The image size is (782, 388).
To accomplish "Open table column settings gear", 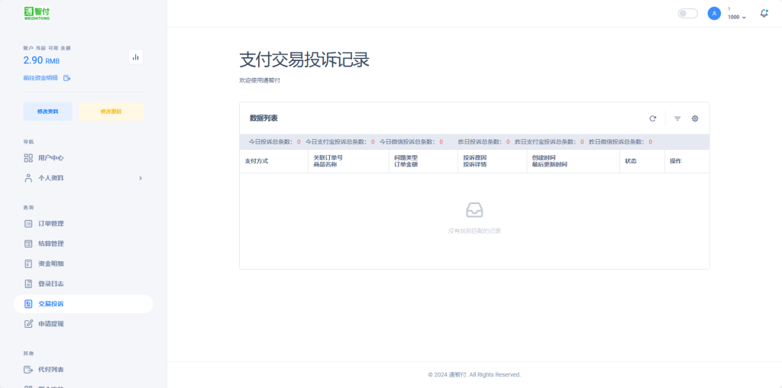I will point(695,118).
